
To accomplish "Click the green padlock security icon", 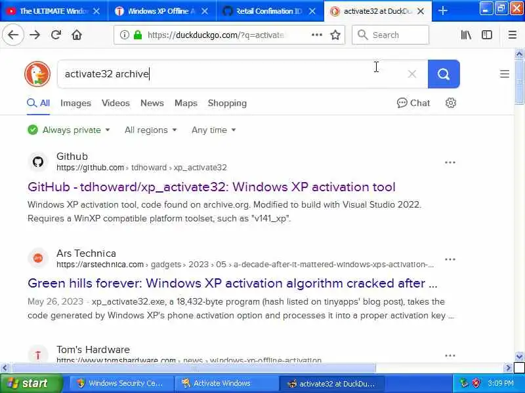I will pyautogui.click(x=138, y=35).
